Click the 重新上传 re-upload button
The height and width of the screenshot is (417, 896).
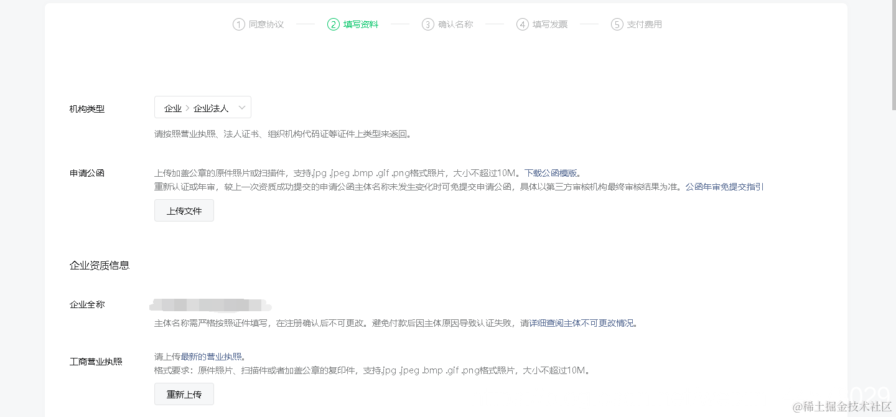[x=184, y=393]
